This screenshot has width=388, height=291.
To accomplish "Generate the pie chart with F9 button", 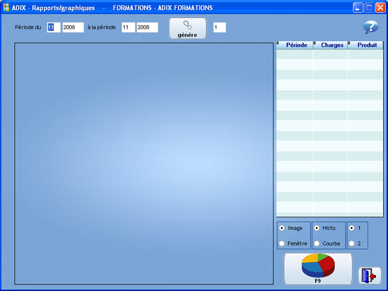I will [318, 269].
